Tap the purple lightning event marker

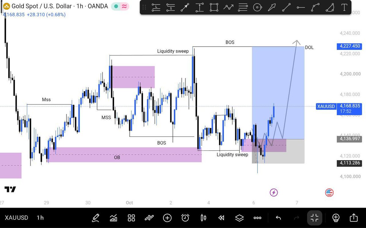pyautogui.click(x=274, y=192)
